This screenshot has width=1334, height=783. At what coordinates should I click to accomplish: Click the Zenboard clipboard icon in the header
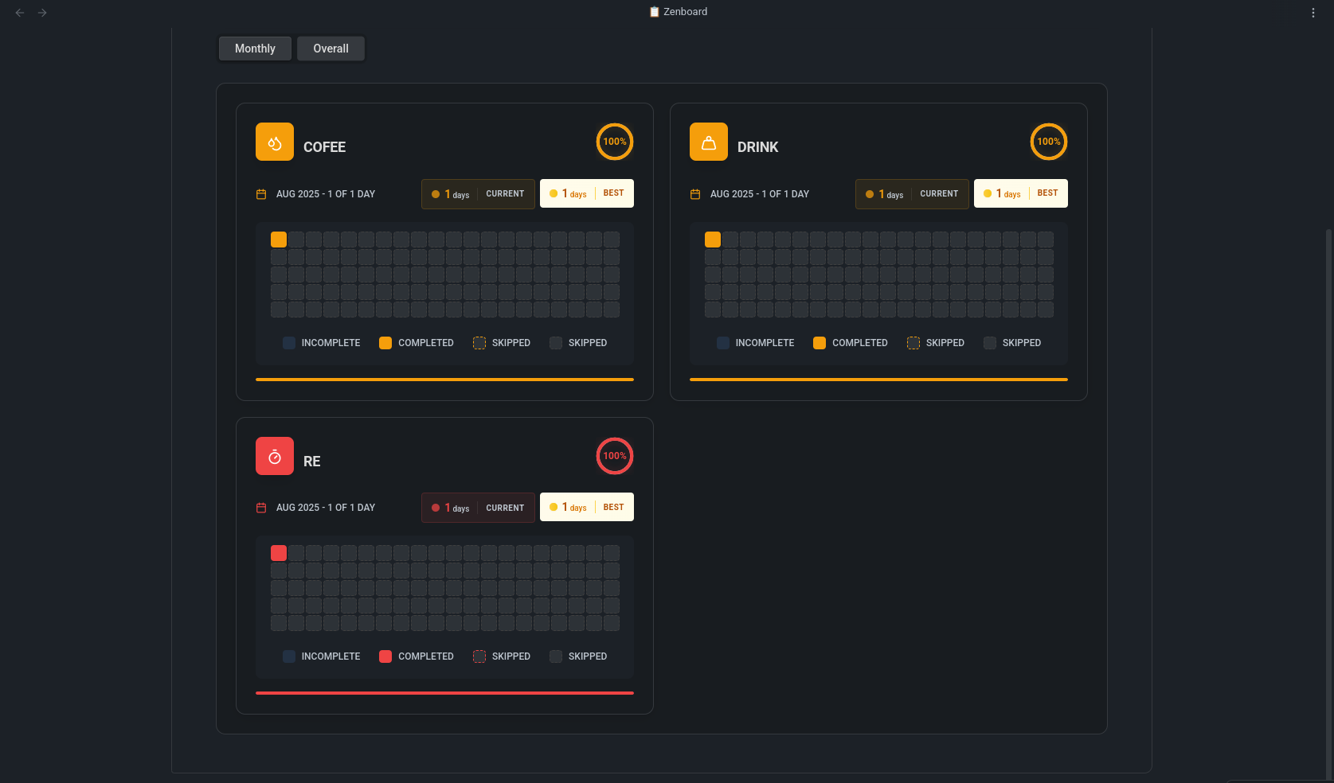coord(653,12)
